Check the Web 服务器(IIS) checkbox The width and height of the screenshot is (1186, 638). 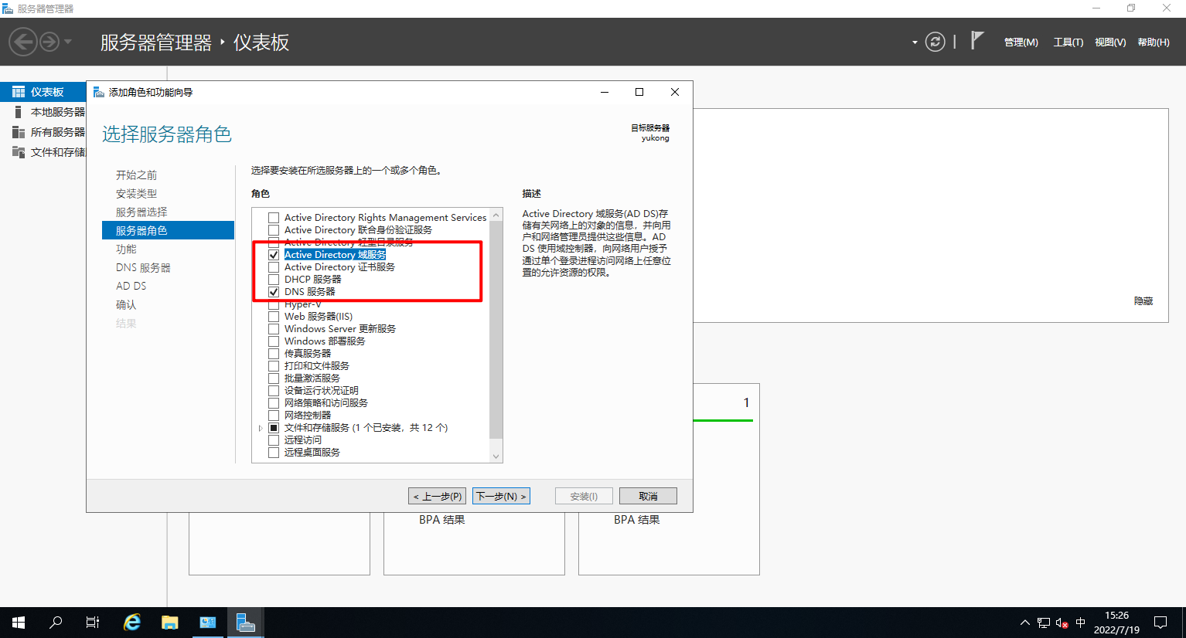coord(274,317)
